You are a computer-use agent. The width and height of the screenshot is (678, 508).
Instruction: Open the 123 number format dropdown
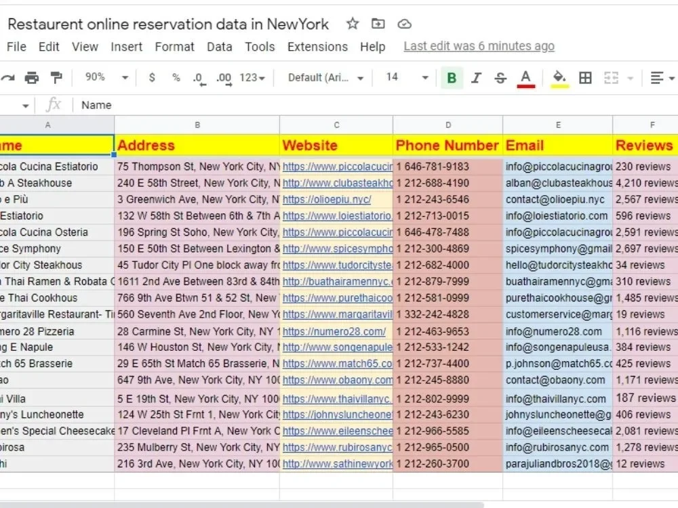252,78
